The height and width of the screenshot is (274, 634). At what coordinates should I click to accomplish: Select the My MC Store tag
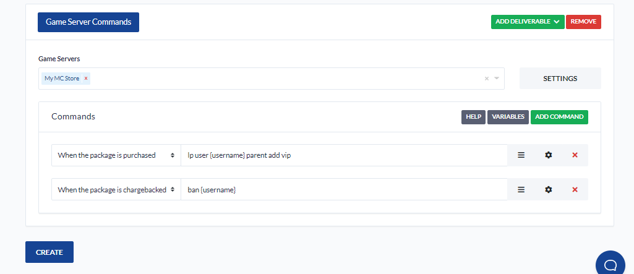62,79
